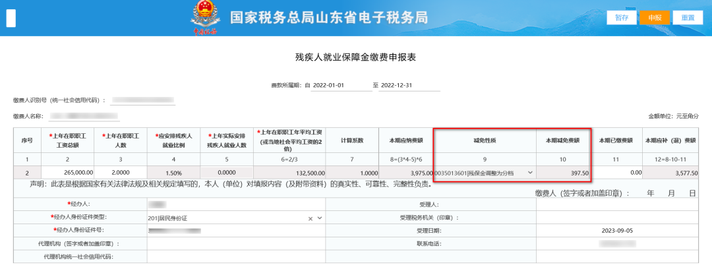Edit employee count field 2.0000
The image size is (712, 271).
point(121,173)
